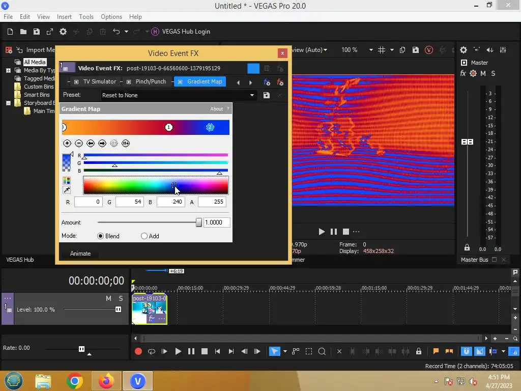Select the Pinch/Punch effect in chain

pyautogui.click(x=147, y=82)
